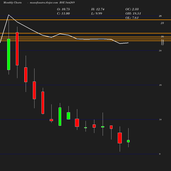This screenshot has width=171, height=171.
Task: Click the "BSE 544269" symbol label
Action: point(67,3)
